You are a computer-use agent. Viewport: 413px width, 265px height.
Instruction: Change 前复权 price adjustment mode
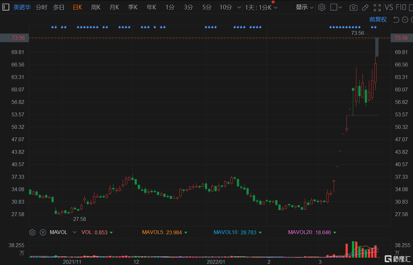378,19
